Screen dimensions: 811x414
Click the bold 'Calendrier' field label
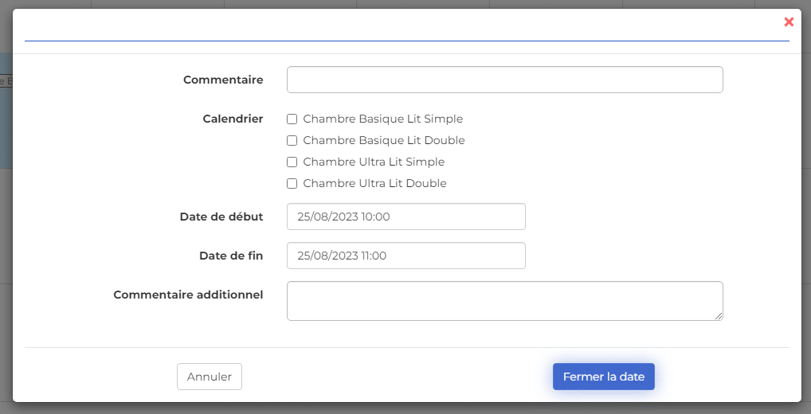[x=233, y=119]
